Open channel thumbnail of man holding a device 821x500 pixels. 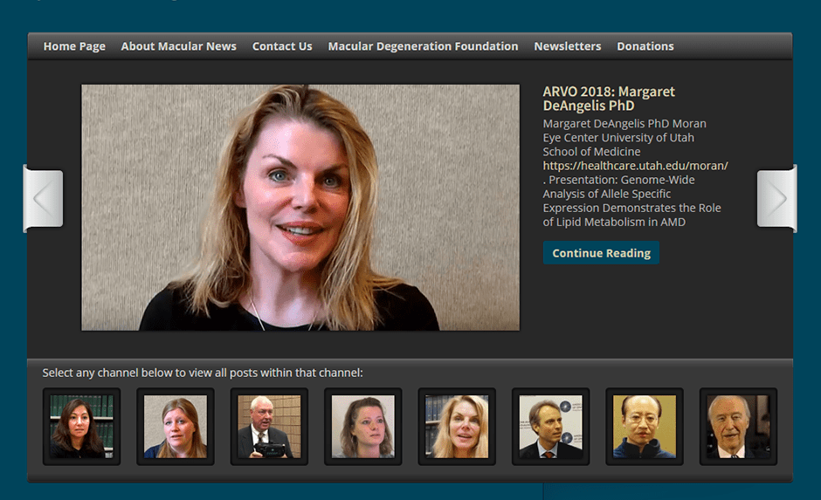[269, 427]
